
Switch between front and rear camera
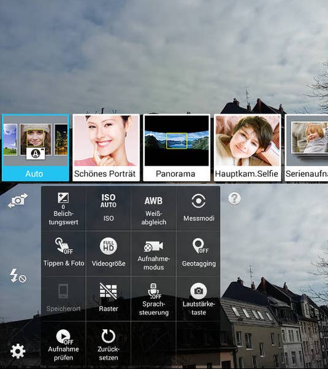click(x=18, y=201)
